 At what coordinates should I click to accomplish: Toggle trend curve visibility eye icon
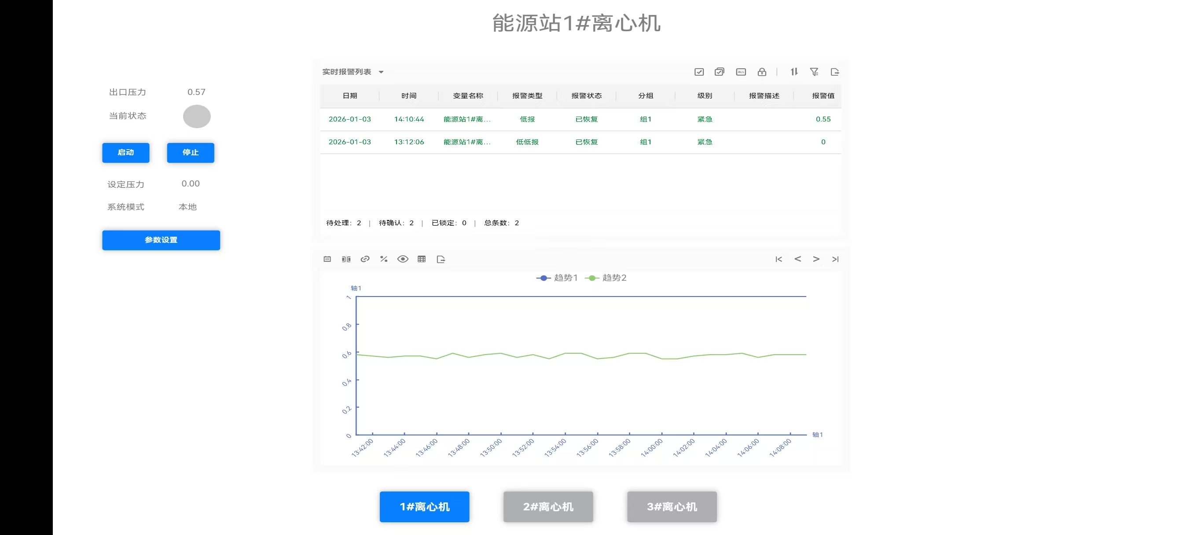(x=403, y=260)
